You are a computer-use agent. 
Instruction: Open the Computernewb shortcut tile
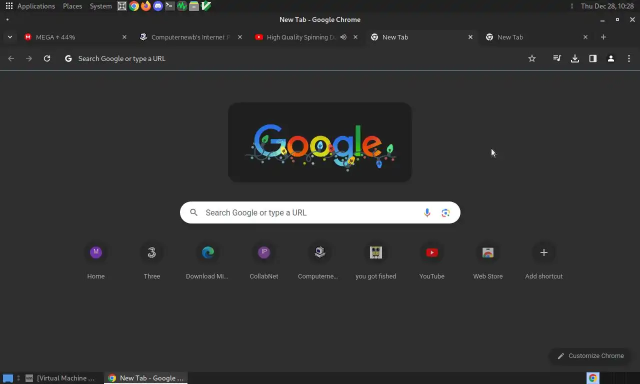[x=320, y=261]
